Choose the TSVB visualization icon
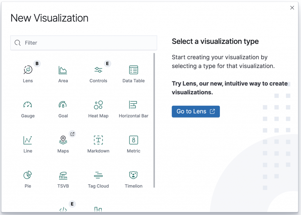The height and width of the screenshot is (215, 301). 63,175
